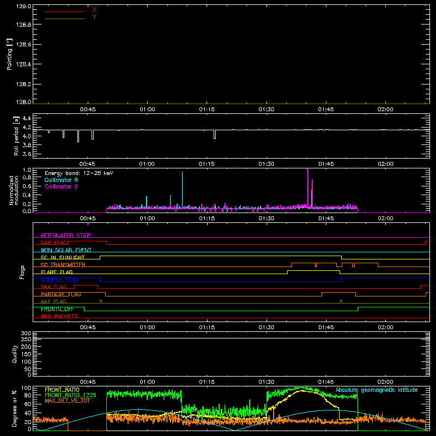Screen dimensions: 436x436
Task: Click the 4.4 tick on Roll period axis
Action: (27, 118)
